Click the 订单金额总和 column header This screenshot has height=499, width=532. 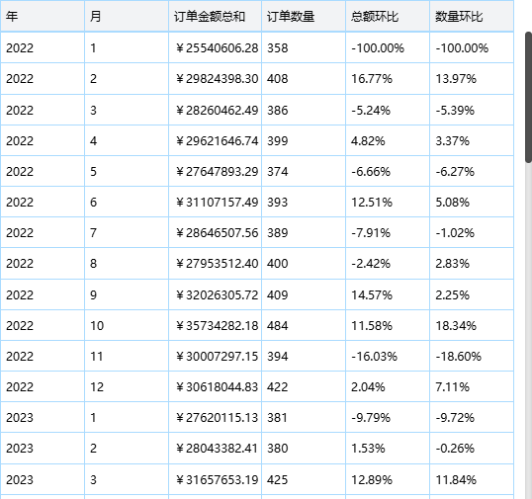click(x=216, y=16)
